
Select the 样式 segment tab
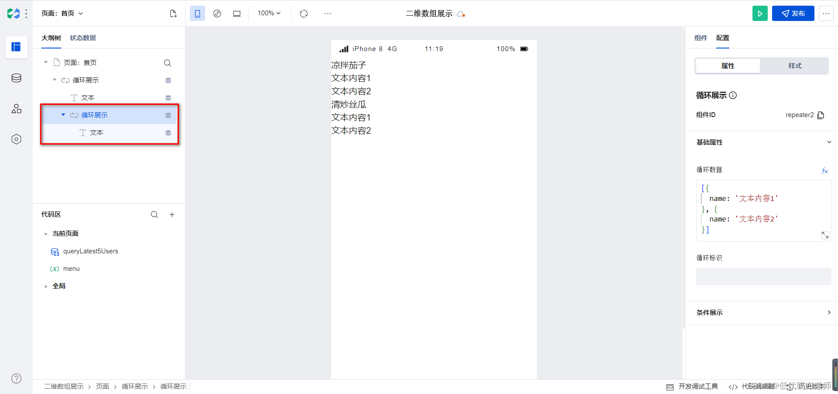(795, 66)
